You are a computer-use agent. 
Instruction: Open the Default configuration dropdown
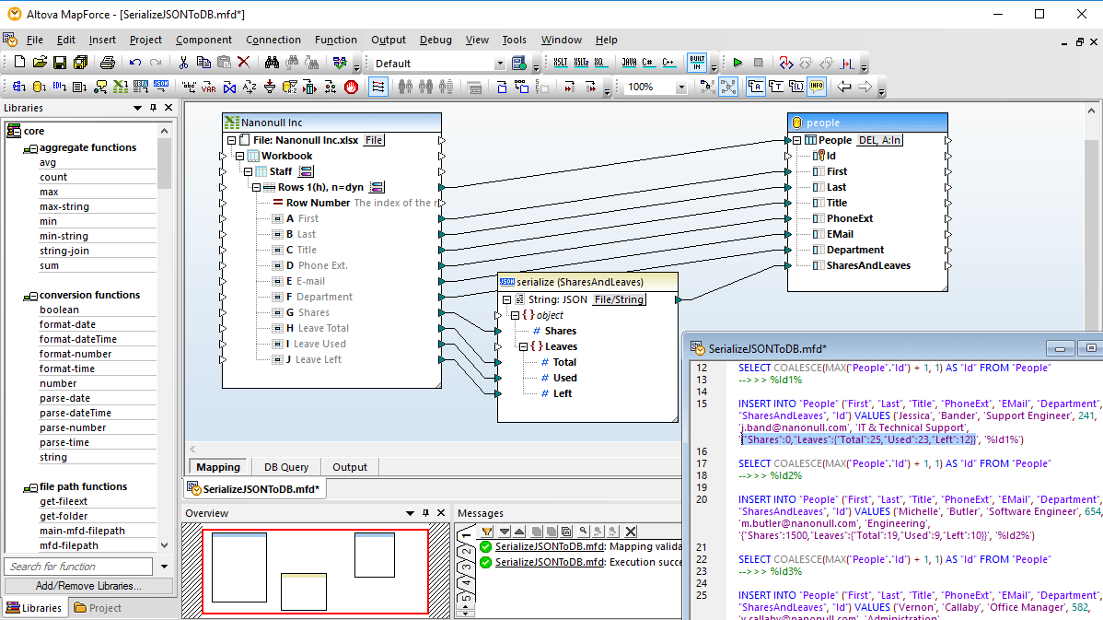tap(500, 64)
